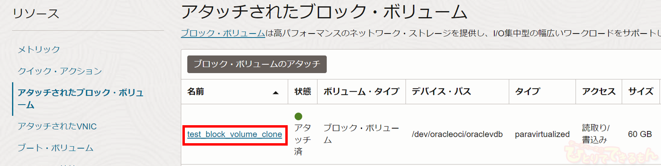Image resolution: width=661 pixels, height=166 pixels.
Task: Click the green アタッチ済 status indicator
Action: [x=298, y=116]
